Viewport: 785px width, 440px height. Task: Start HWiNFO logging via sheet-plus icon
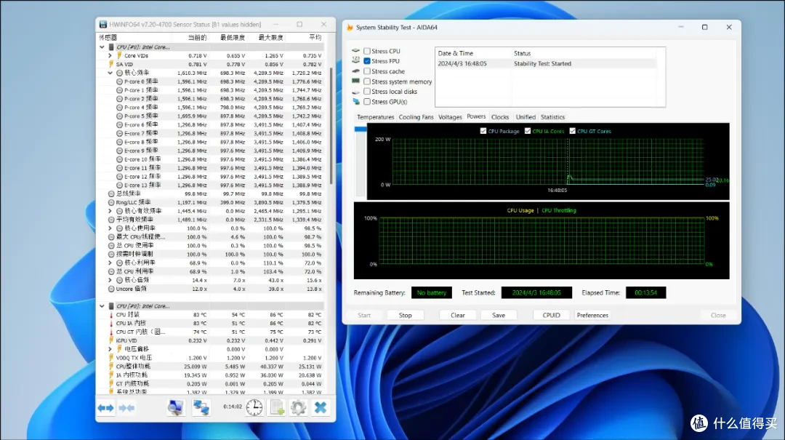(x=277, y=407)
